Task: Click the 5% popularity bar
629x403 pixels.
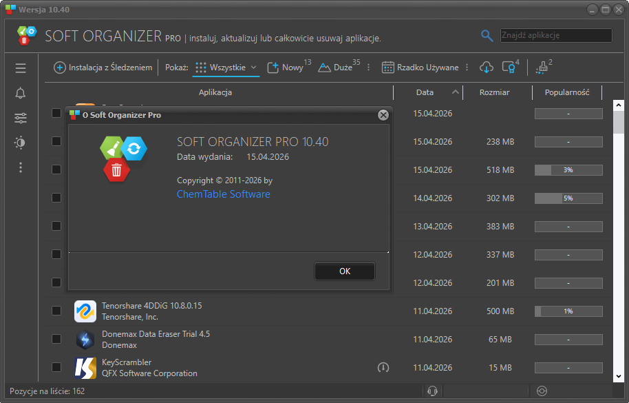Action: click(568, 198)
